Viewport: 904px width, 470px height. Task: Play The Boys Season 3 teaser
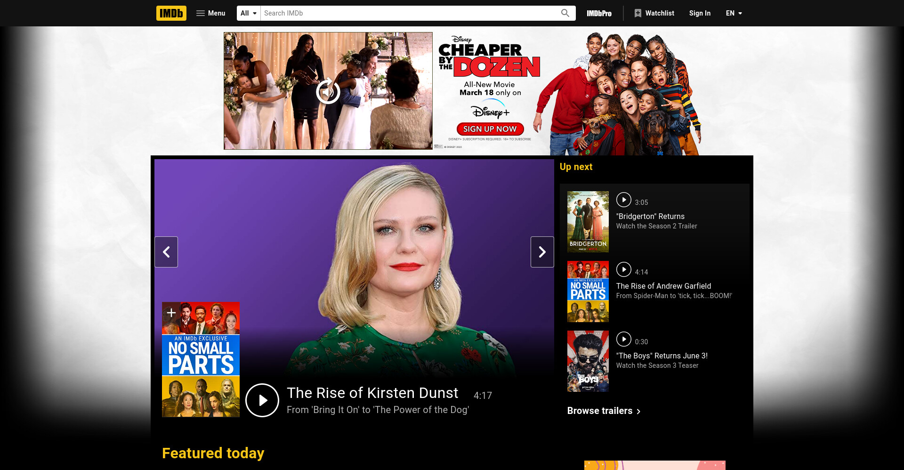[x=624, y=339]
